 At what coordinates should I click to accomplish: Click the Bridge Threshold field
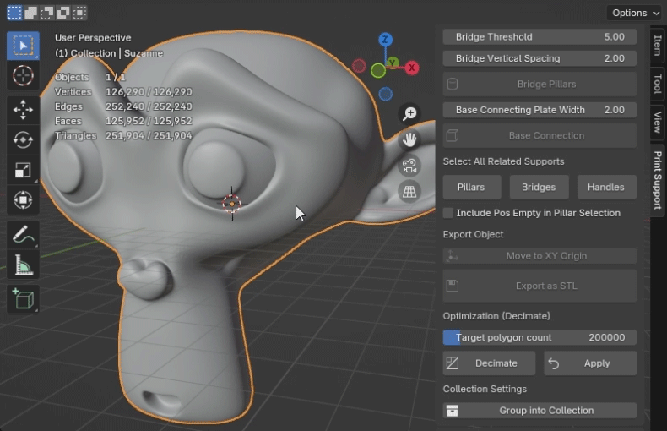[x=540, y=36]
